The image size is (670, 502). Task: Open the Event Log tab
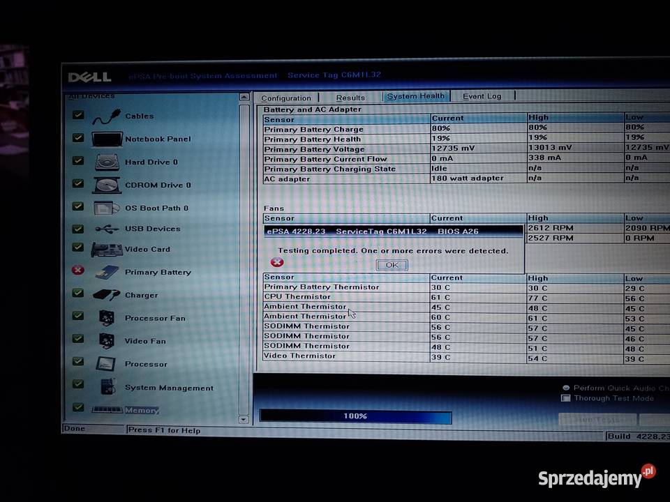482,96
